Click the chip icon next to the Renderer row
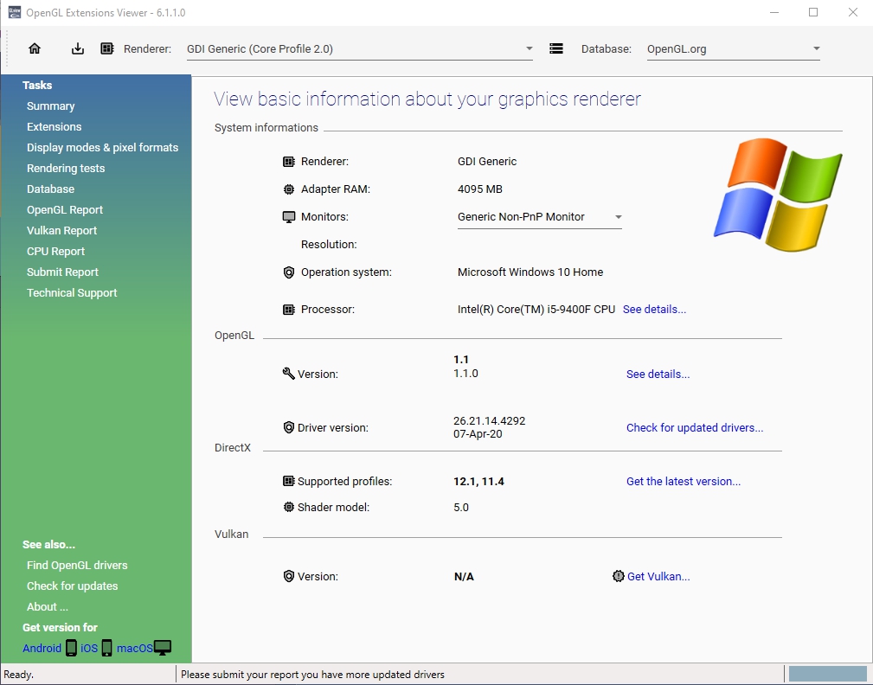The image size is (873, 685). [x=288, y=162]
